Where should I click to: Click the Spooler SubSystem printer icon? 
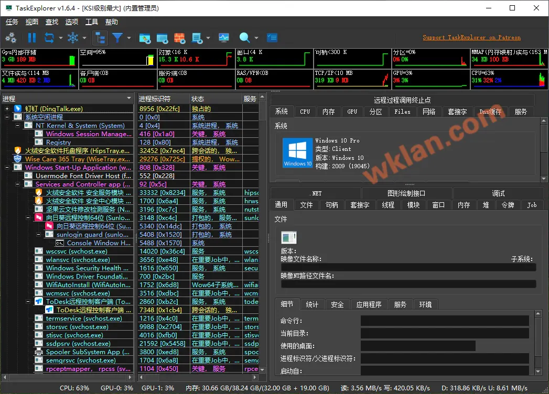(39, 352)
